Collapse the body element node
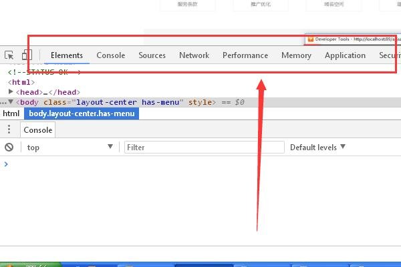 (11, 102)
